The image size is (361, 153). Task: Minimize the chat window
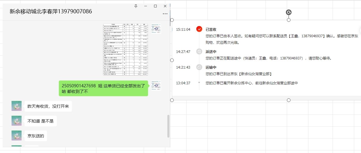click(x=145, y=6)
